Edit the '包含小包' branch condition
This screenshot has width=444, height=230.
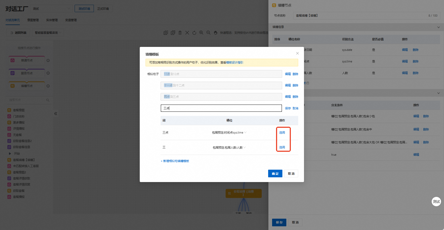(x=416, y=116)
